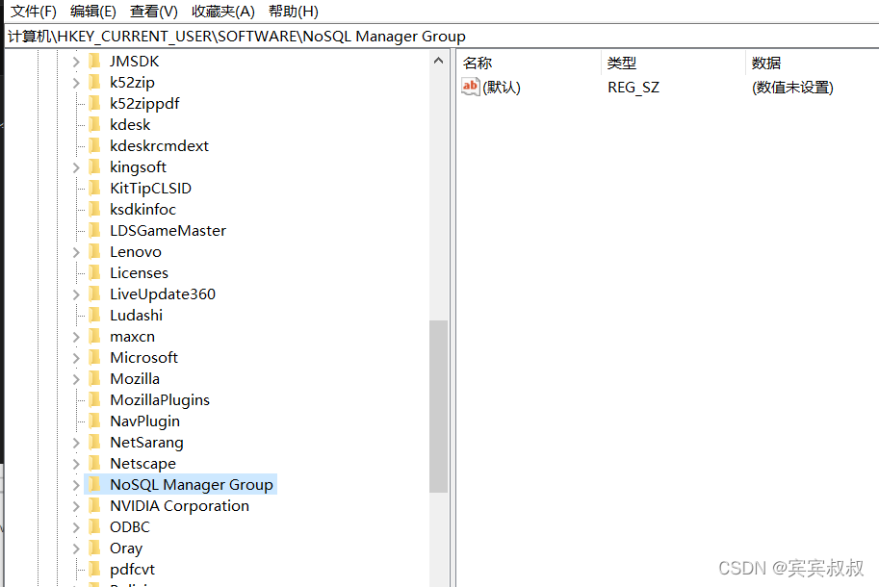Open the 查看(V) menu

pyautogui.click(x=153, y=11)
